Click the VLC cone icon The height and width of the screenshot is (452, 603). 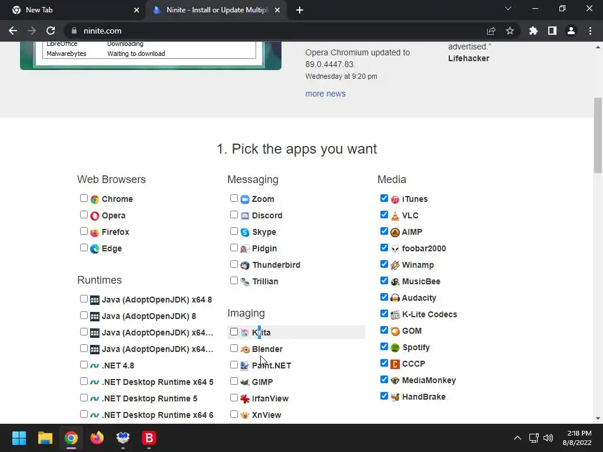(x=395, y=215)
